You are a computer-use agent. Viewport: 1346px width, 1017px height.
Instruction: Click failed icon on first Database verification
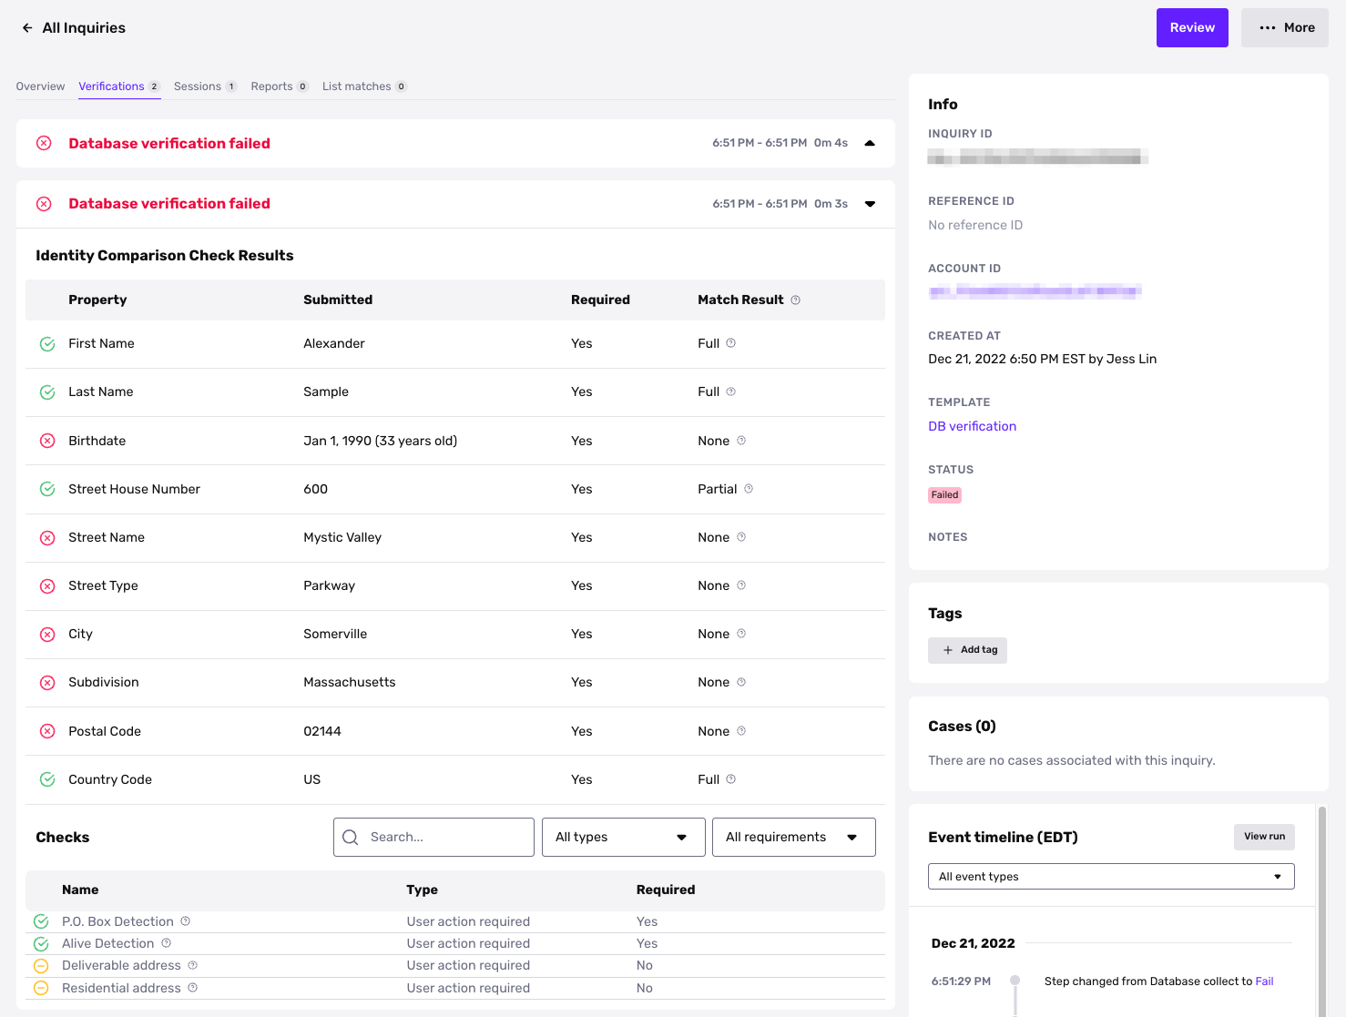[x=44, y=143]
